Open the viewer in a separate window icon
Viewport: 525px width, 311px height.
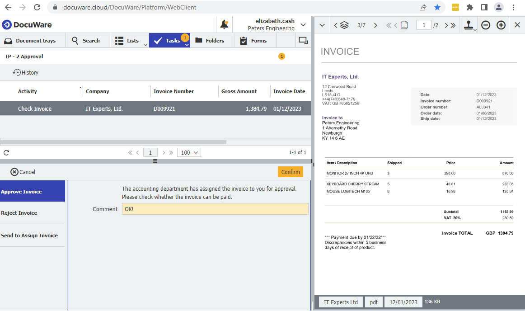click(x=303, y=40)
